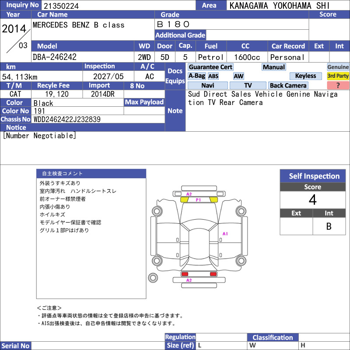This screenshot has width=350, height=350.
Task: Click the area value KANAGAWA YOKOHAMA SHI
Action: pos(280,6)
